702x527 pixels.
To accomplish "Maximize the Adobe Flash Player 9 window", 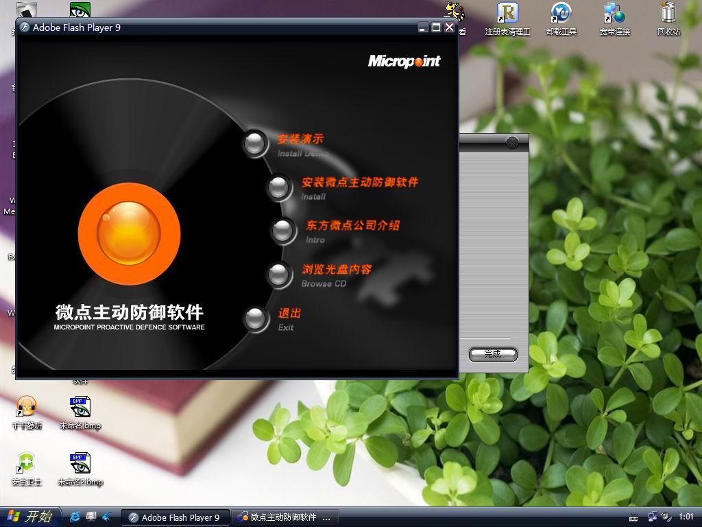I will pyautogui.click(x=436, y=27).
